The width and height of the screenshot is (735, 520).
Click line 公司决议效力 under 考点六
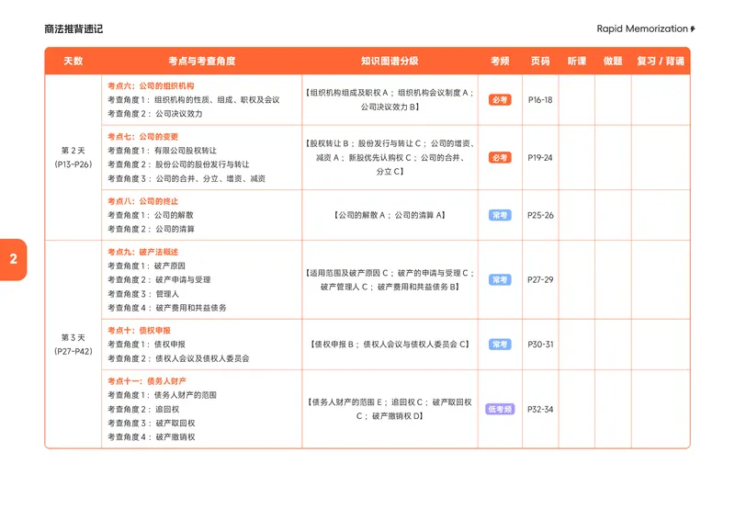(155, 114)
